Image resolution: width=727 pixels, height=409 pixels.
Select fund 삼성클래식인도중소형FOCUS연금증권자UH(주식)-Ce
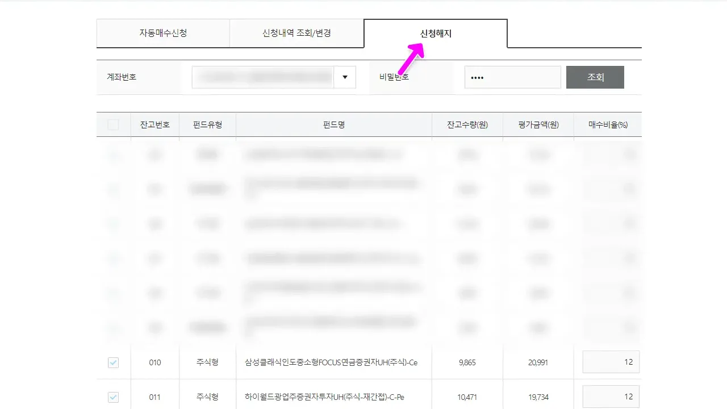[331, 362]
